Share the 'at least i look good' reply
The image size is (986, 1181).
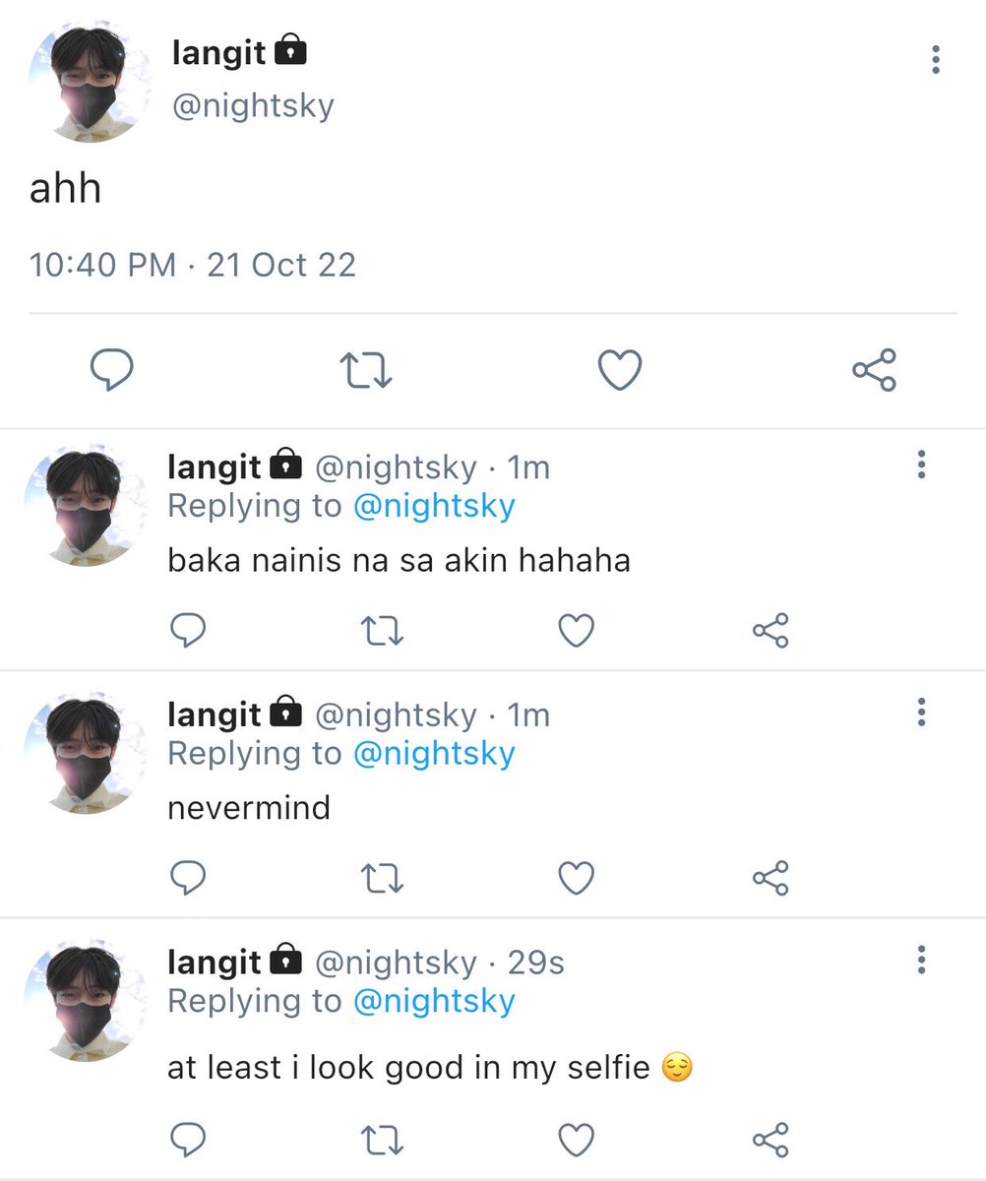tap(770, 1141)
